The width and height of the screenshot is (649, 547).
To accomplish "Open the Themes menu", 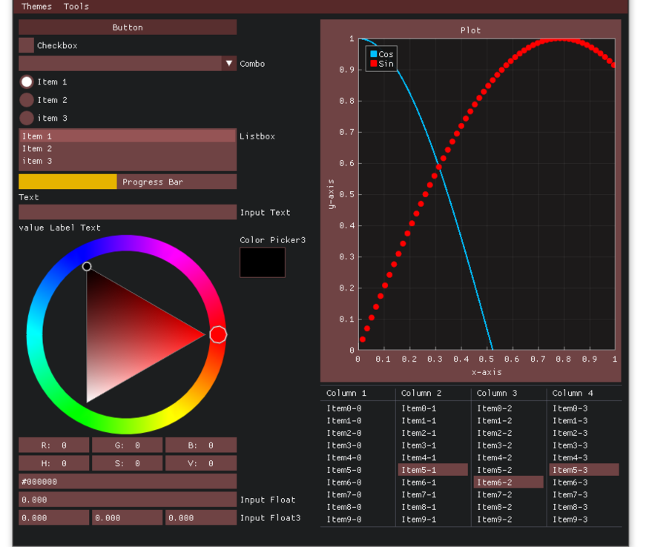I will pos(36,7).
